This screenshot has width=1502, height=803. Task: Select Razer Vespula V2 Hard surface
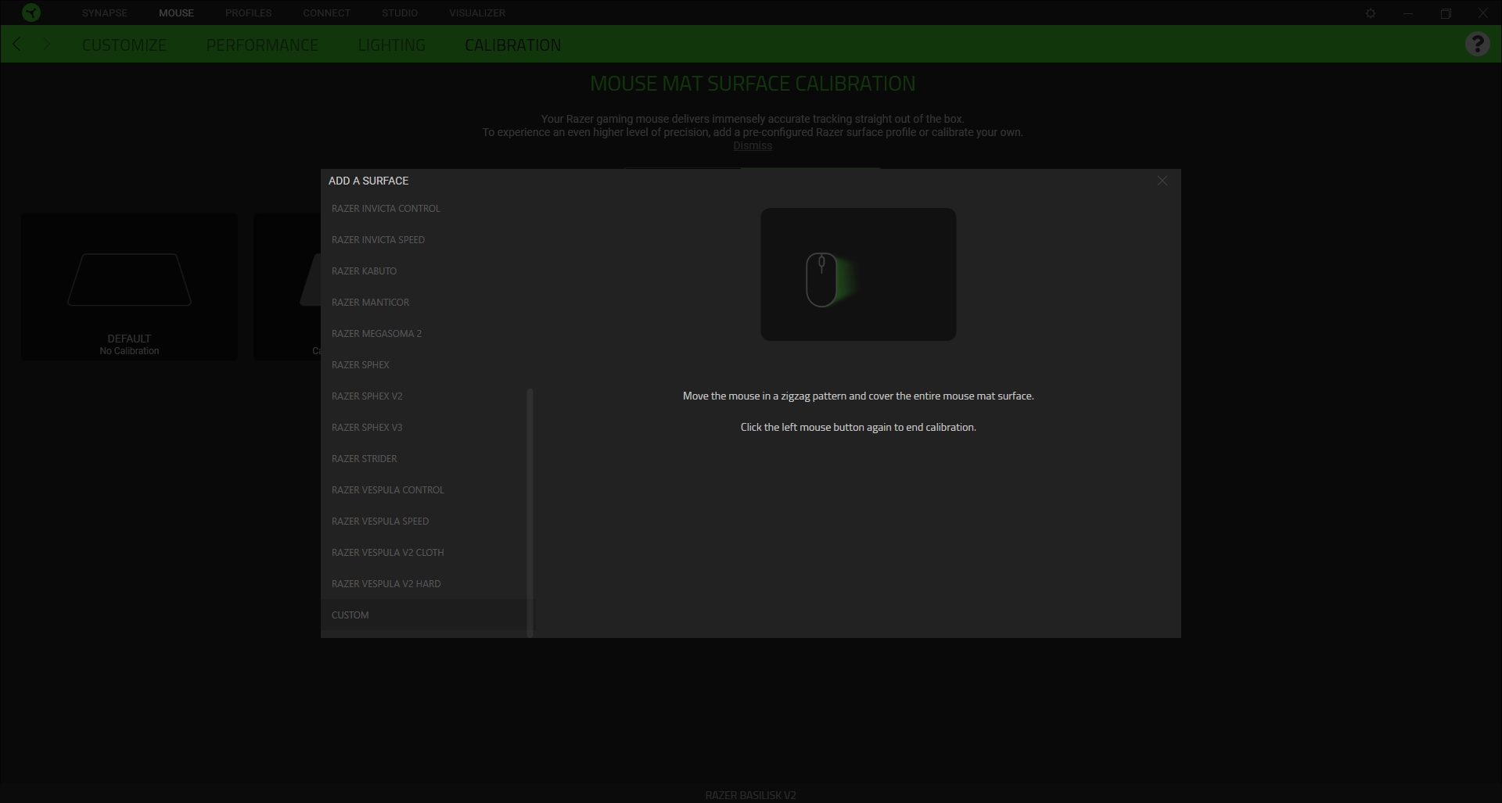coord(424,584)
